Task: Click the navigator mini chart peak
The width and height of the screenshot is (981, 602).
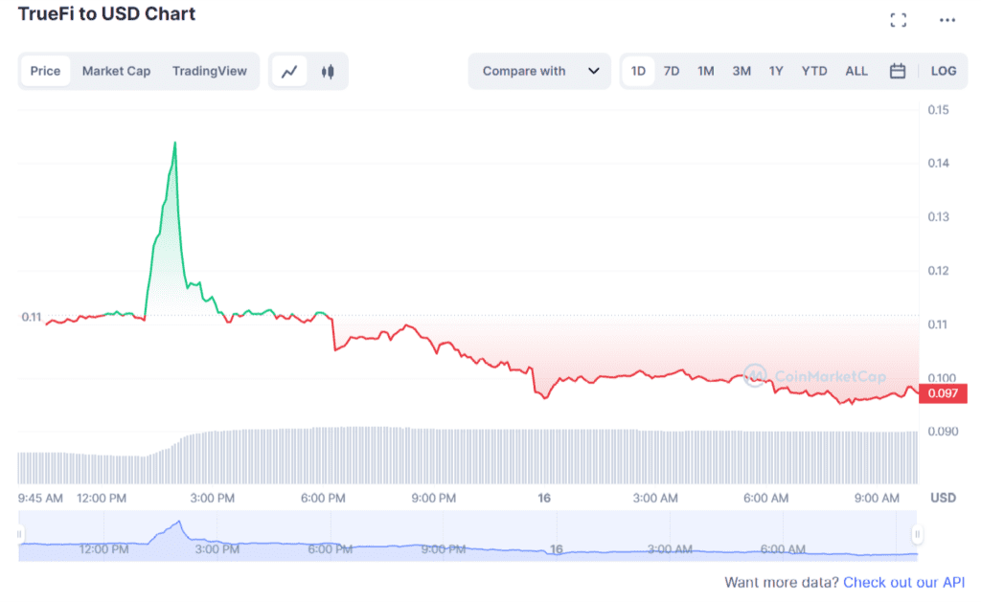Action: coord(179,522)
